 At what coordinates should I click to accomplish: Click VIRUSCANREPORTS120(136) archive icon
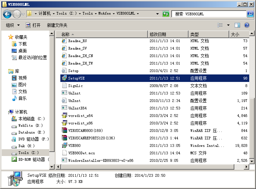coord(64,138)
